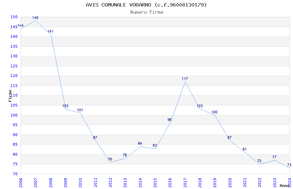Screen dimensions: 293x189
Task: Click the '87' data label at 2011
Action: click(x=95, y=137)
